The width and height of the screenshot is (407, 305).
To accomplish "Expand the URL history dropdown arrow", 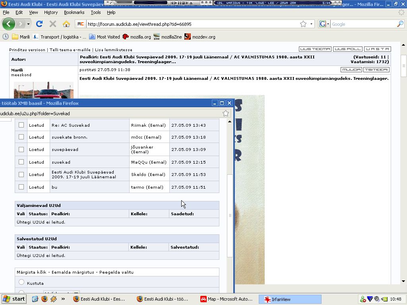I will coord(312,24).
